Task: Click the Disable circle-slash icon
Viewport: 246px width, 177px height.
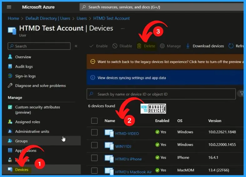Action: point(115,46)
